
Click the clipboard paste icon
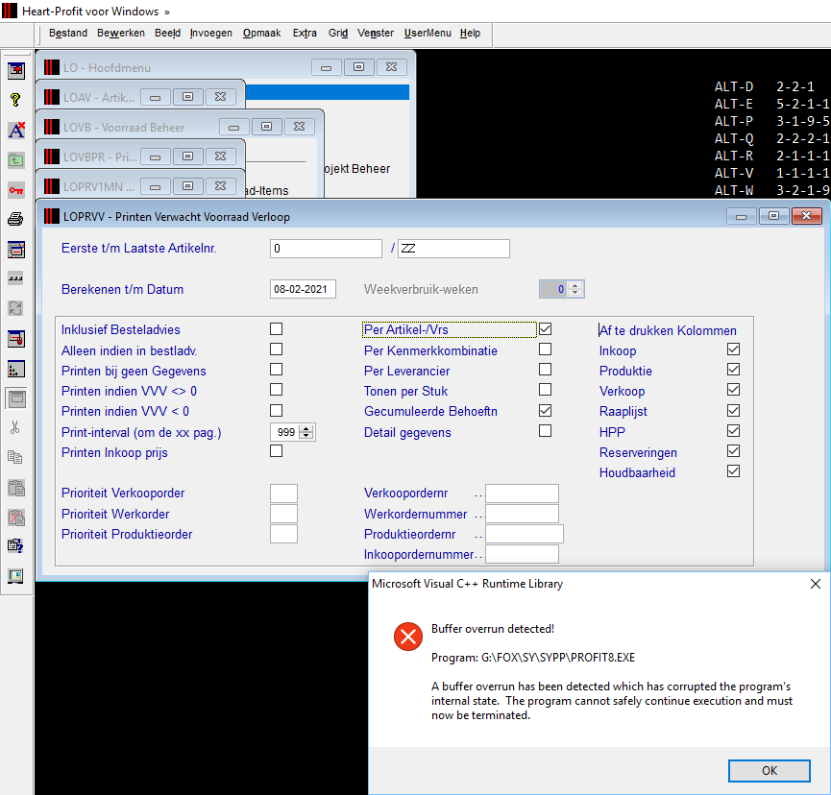click(16, 488)
